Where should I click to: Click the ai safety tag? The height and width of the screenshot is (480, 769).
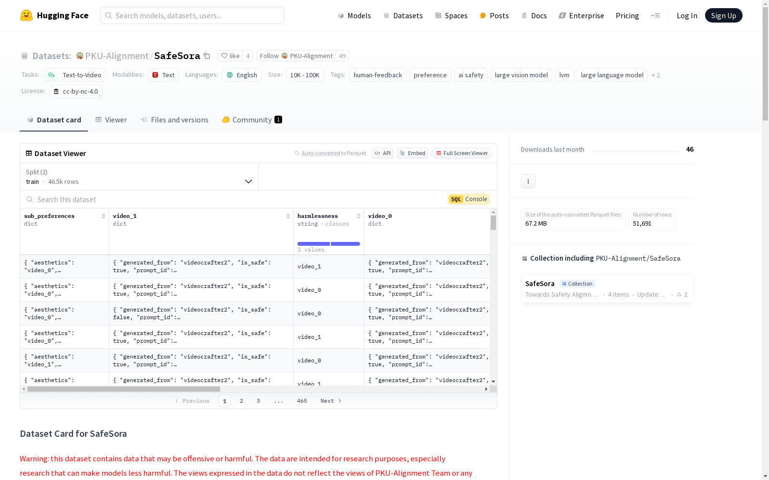point(471,75)
